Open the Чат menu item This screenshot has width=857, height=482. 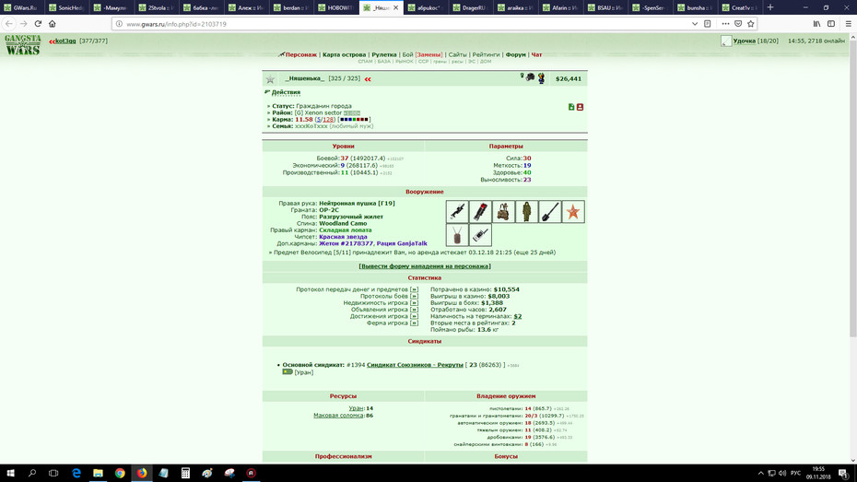[536, 54]
